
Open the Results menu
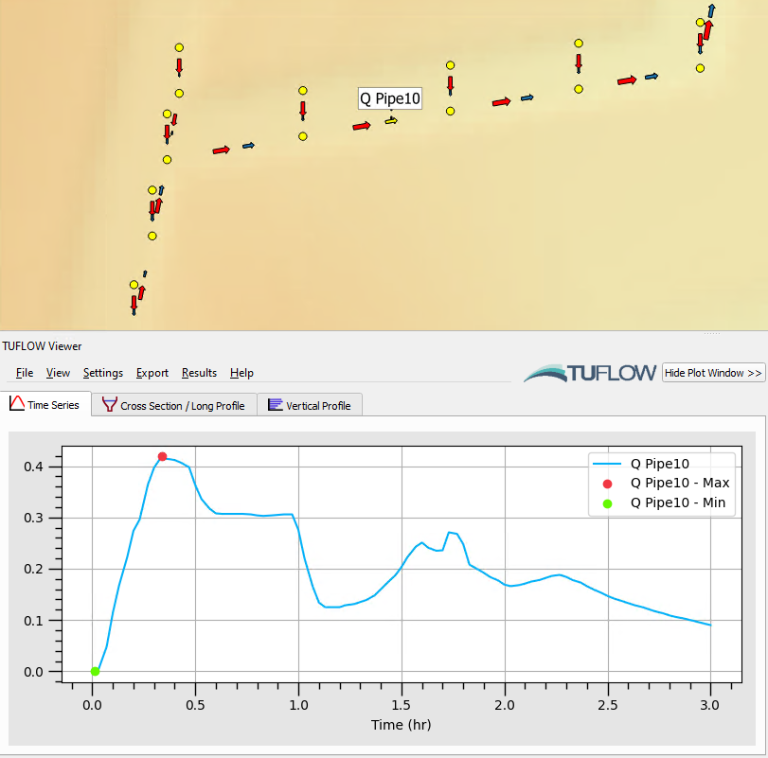199,373
